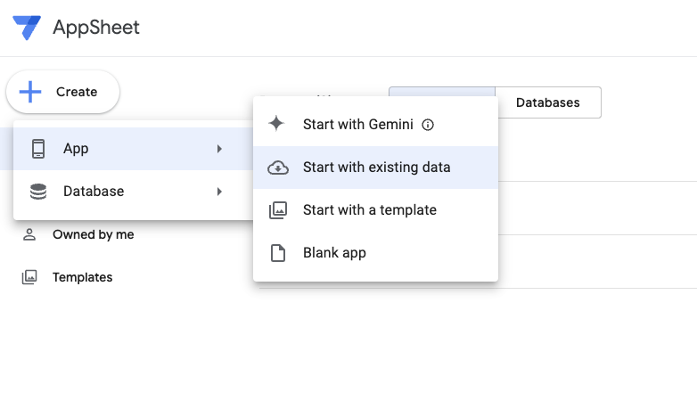Viewport: 697px width, 409px height.
Task: Expand the App submenu arrow
Action: (x=219, y=149)
